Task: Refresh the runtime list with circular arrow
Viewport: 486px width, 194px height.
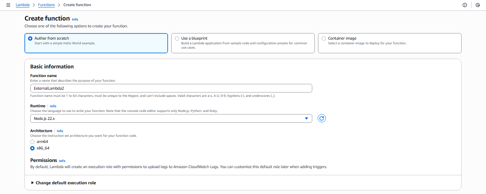Action: pos(322,118)
